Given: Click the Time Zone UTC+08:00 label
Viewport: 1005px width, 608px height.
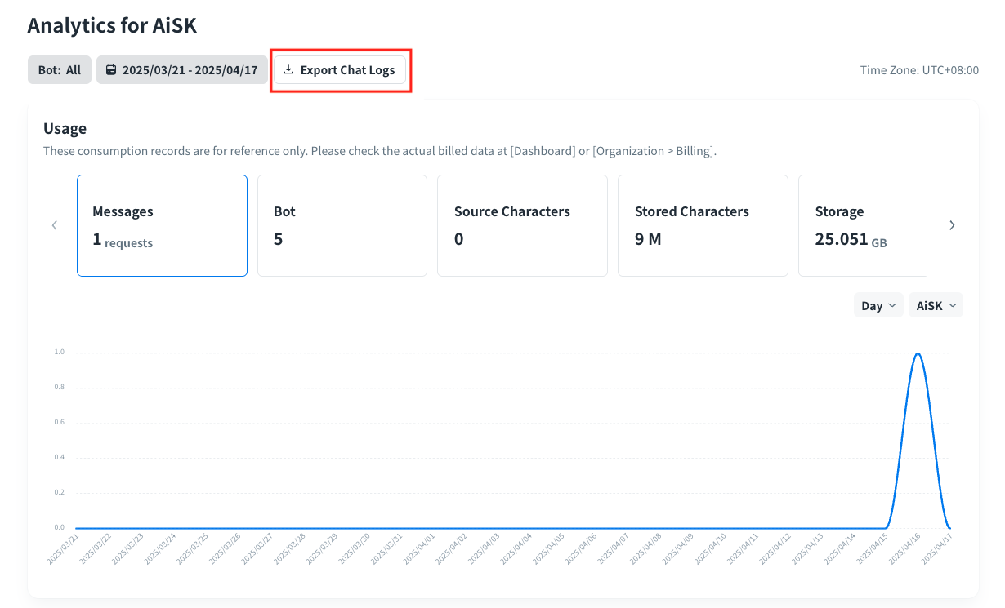Looking at the screenshot, I should point(919,70).
